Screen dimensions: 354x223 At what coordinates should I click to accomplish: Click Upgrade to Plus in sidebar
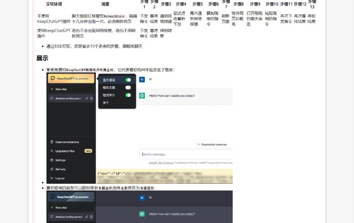(65, 151)
